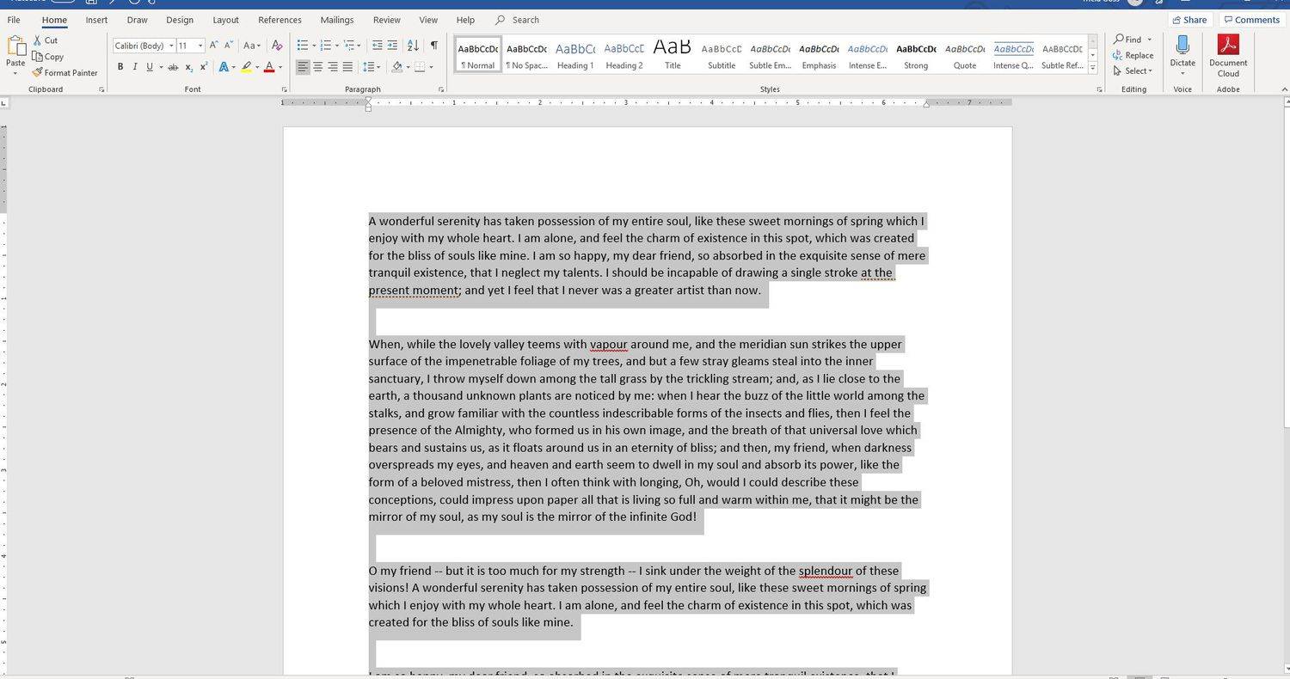Switch to the Design tab
The image size is (1290, 679).
click(x=180, y=20)
